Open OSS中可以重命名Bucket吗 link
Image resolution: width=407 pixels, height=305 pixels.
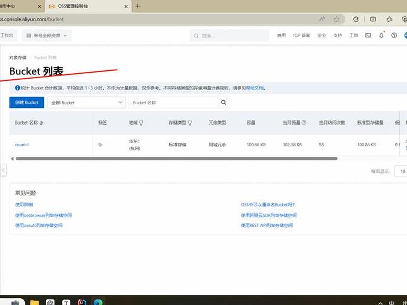coord(268,205)
